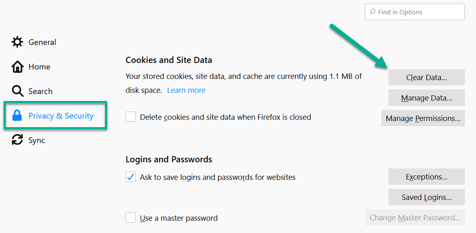Follow the Learn more link
This screenshot has width=476, height=233.
click(x=186, y=90)
